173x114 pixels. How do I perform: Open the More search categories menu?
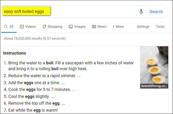pyautogui.click(x=118, y=27)
